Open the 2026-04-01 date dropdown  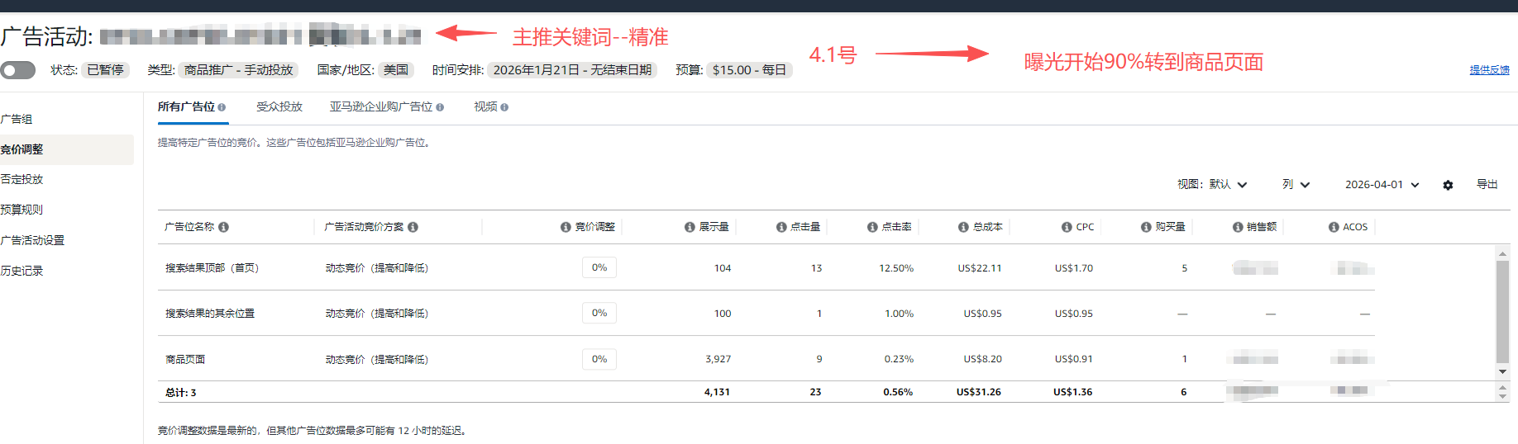pyautogui.click(x=1382, y=185)
